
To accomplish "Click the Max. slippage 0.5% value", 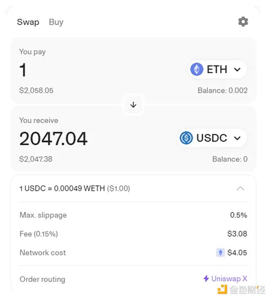I will (x=238, y=215).
